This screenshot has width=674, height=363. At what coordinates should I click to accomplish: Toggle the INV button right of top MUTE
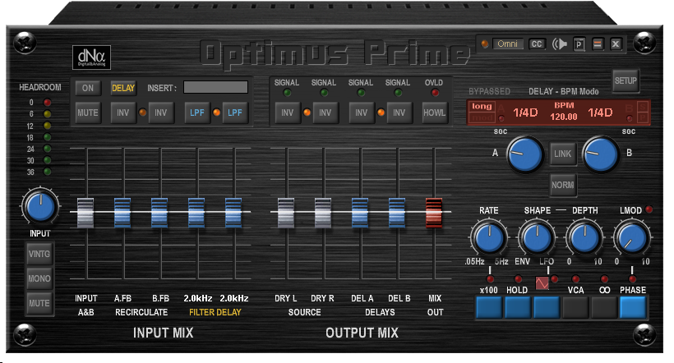[x=123, y=113]
